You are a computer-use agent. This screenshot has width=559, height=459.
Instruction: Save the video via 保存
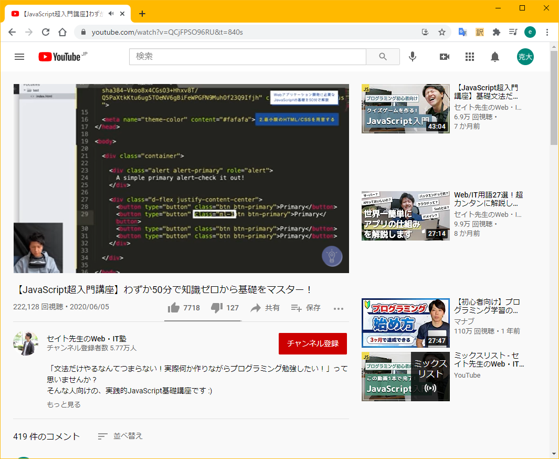point(305,308)
